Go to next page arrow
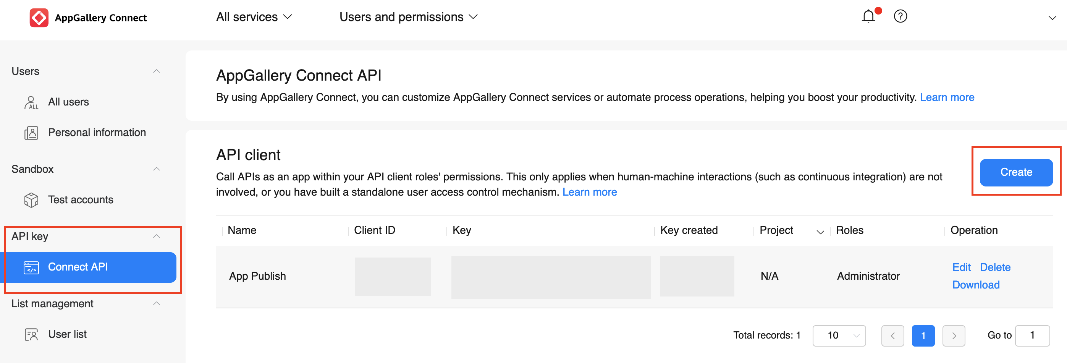 [954, 335]
